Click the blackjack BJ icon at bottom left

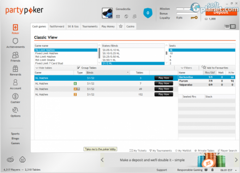pyautogui.click(x=23, y=160)
